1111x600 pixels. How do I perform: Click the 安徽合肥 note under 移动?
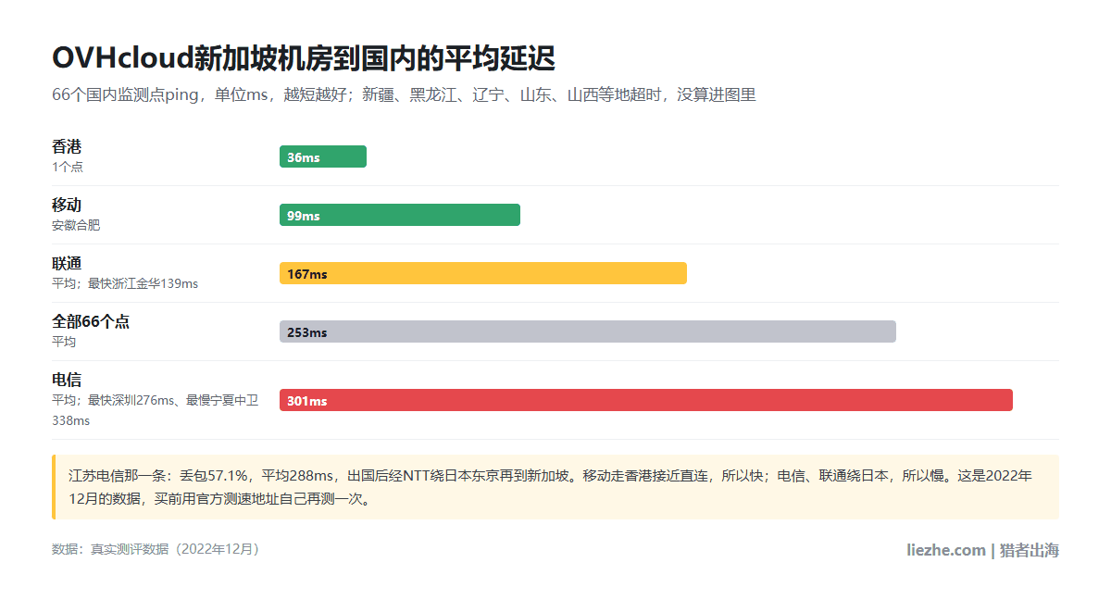[76, 225]
